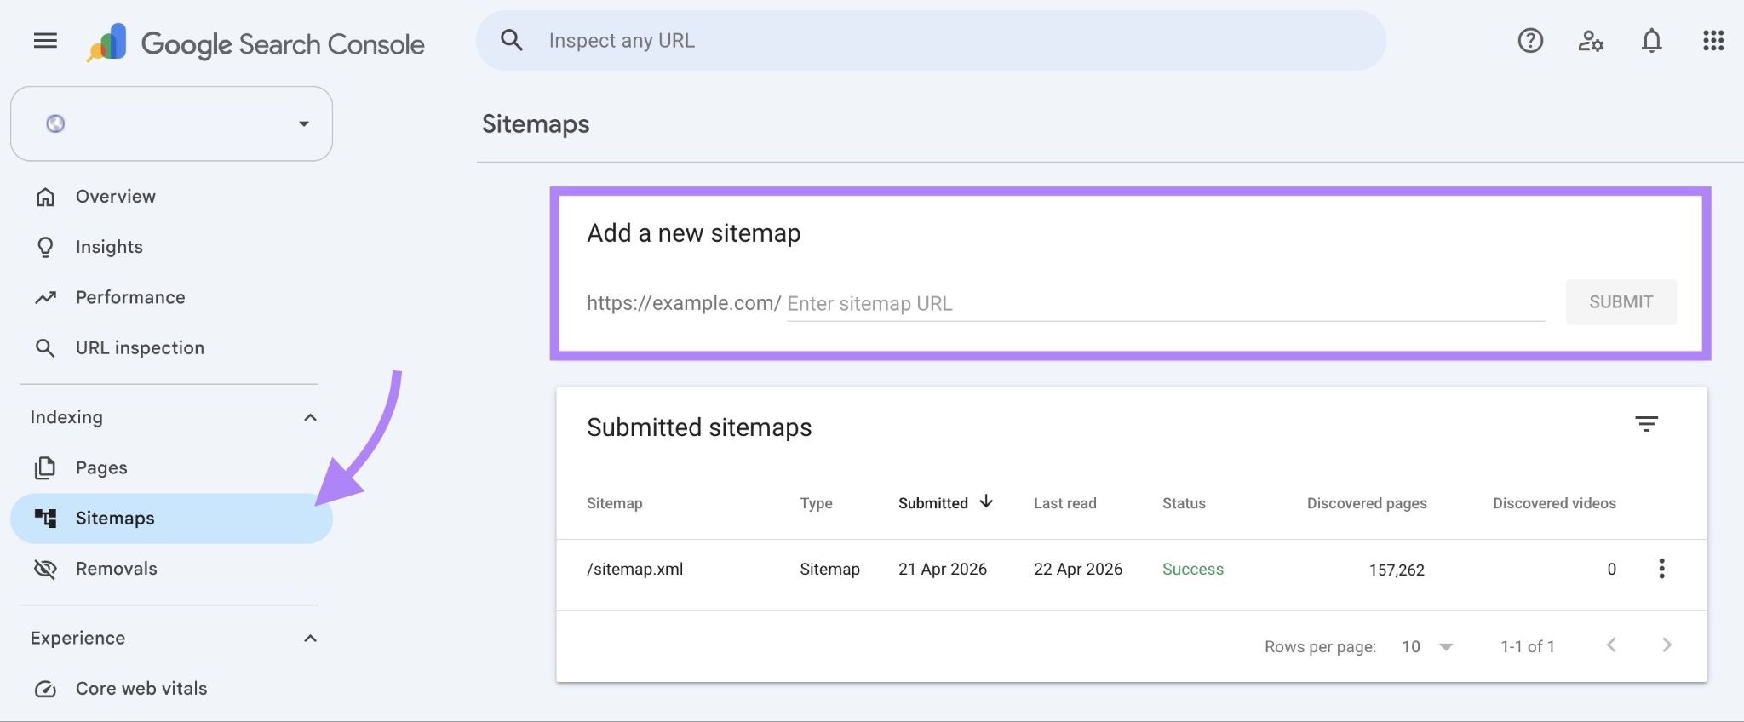Change rows per page dropdown
This screenshot has height=722, width=1744.
(x=1427, y=646)
